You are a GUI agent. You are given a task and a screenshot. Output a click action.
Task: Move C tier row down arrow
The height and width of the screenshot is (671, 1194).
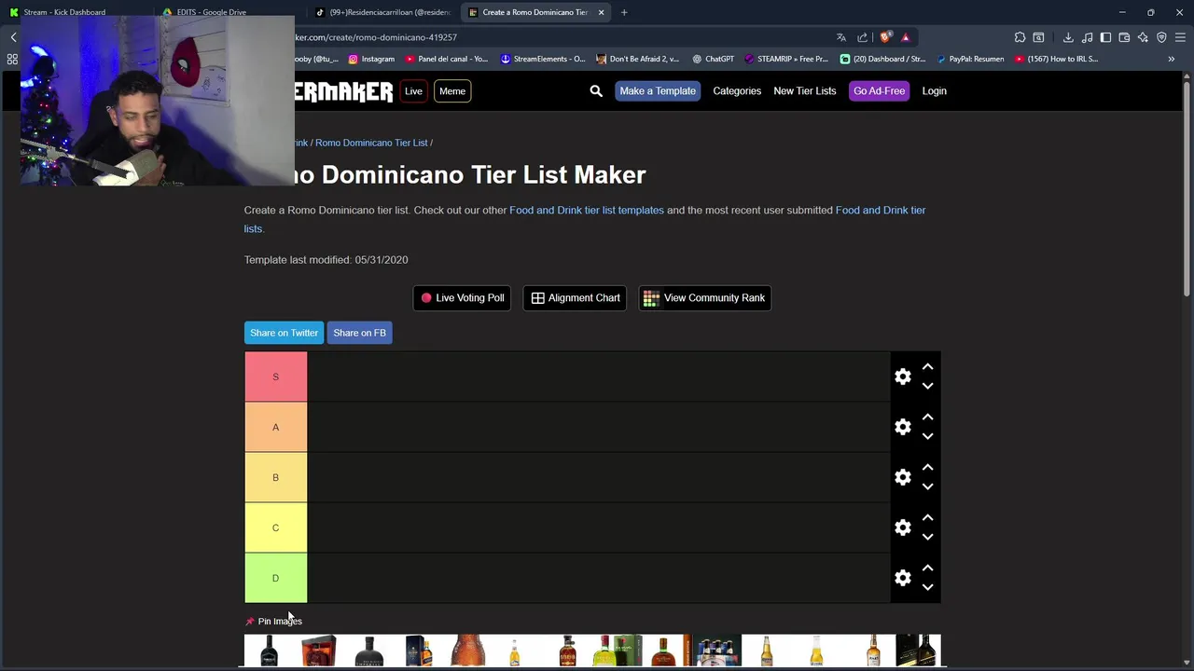tap(927, 537)
